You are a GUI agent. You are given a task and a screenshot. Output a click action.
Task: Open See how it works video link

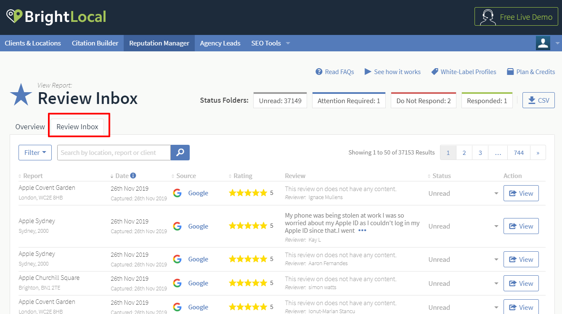tap(392, 72)
